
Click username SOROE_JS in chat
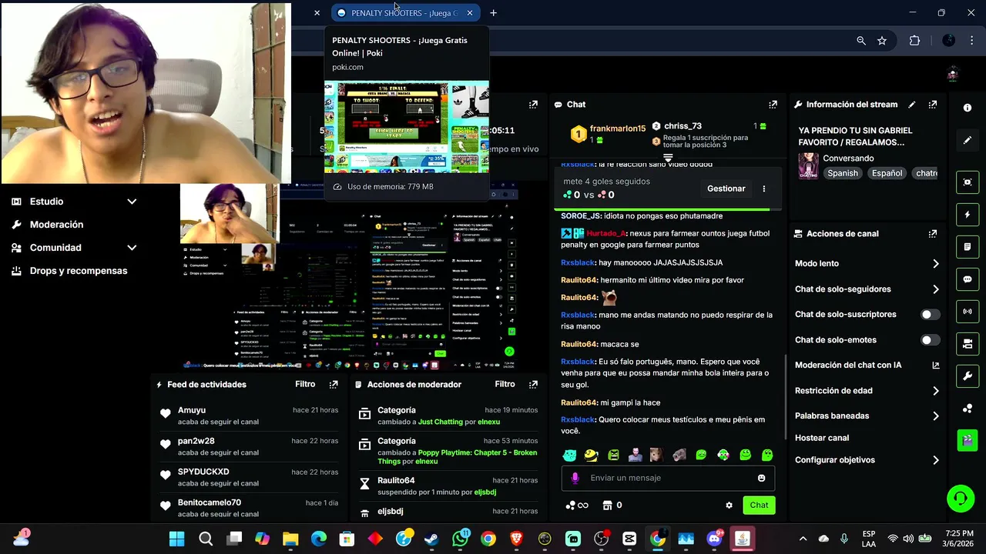coord(581,216)
